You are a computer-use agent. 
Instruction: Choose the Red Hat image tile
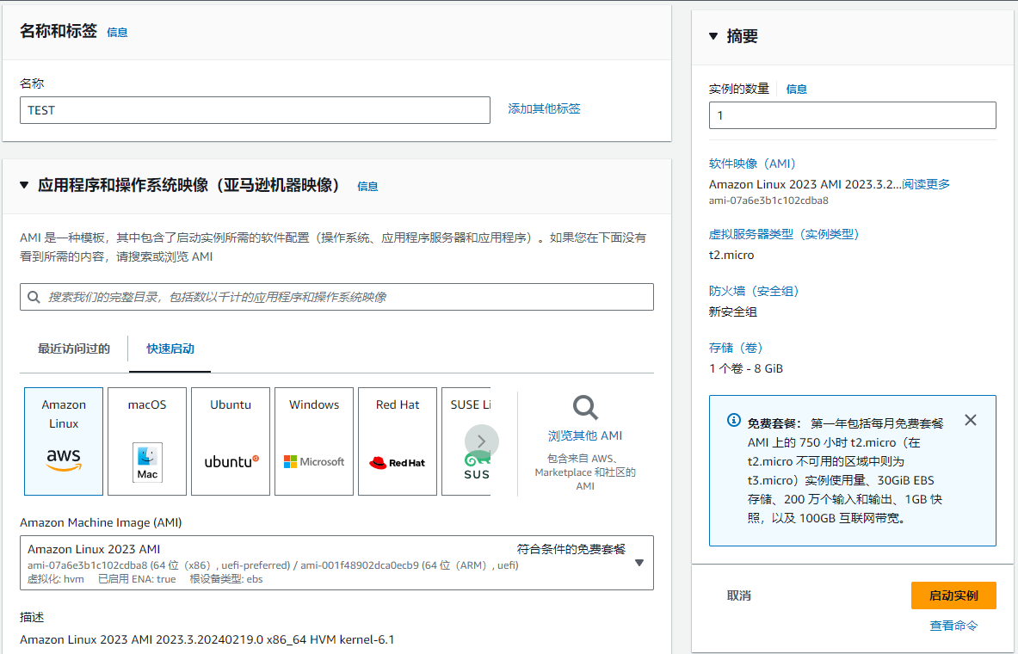pos(398,441)
